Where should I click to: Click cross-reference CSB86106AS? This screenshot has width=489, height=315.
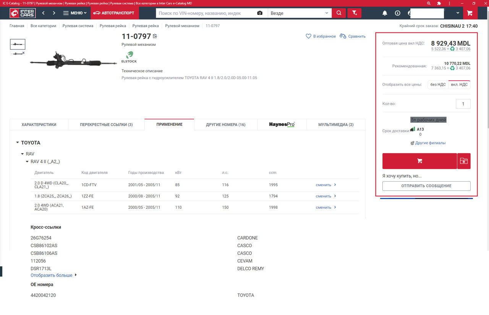(44, 253)
